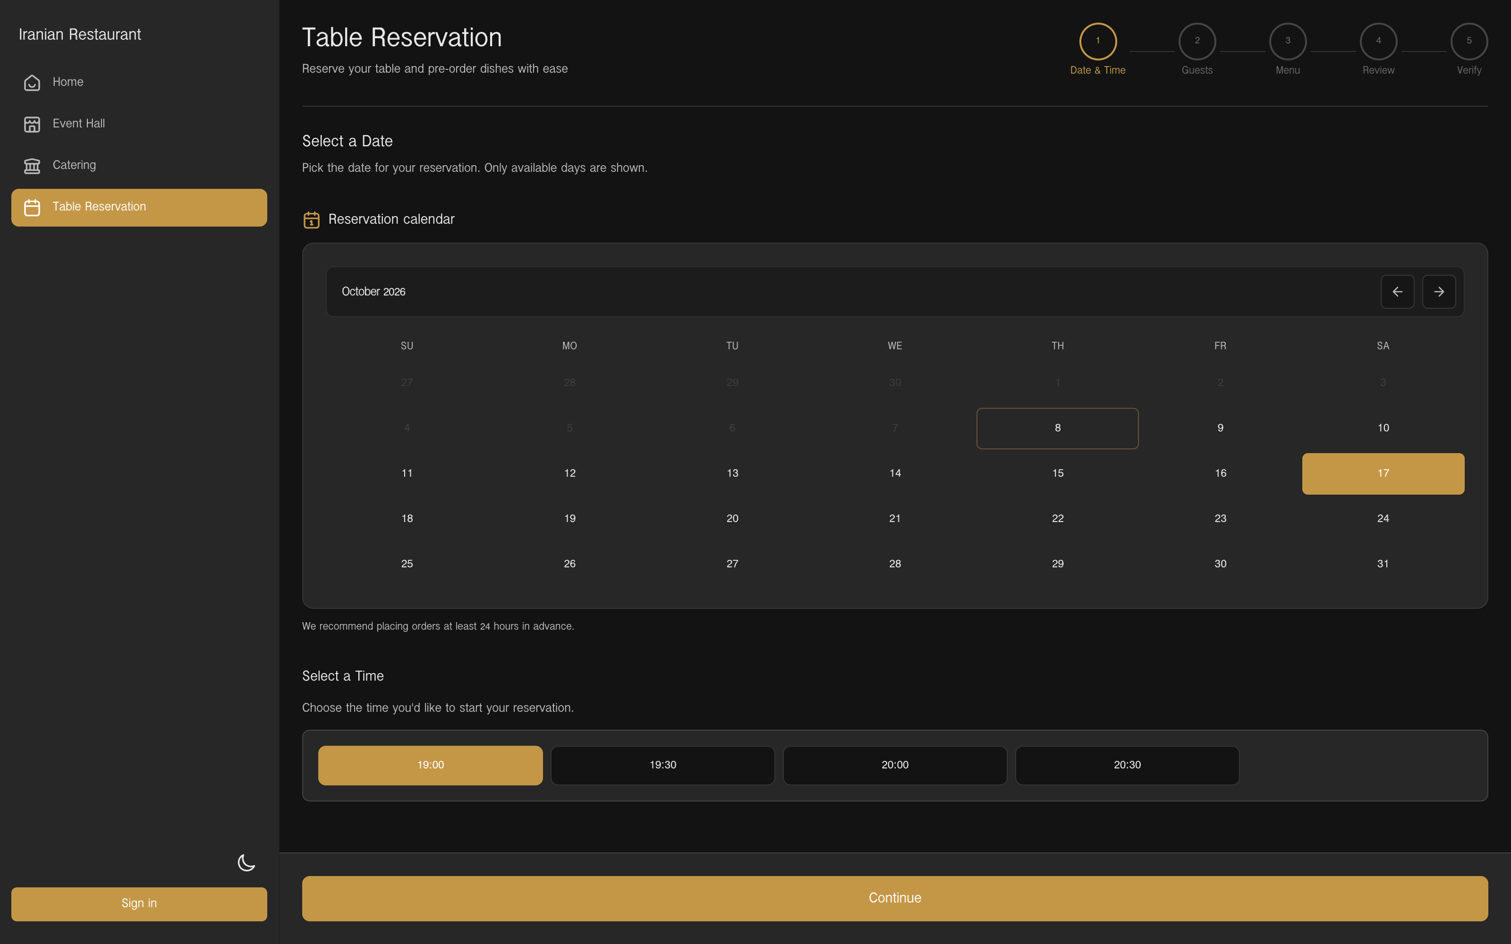Click step 2 Guests circle
The height and width of the screenshot is (944, 1511).
point(1197,41)
